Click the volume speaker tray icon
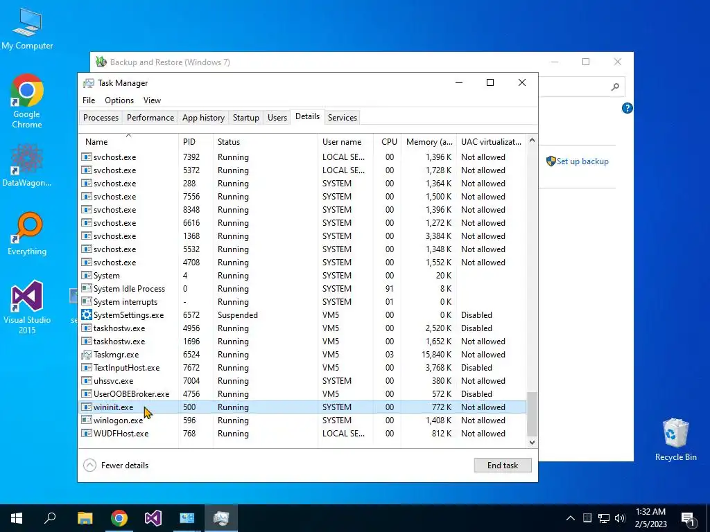The height and width of the screenshot is (532, 710). 620,518
